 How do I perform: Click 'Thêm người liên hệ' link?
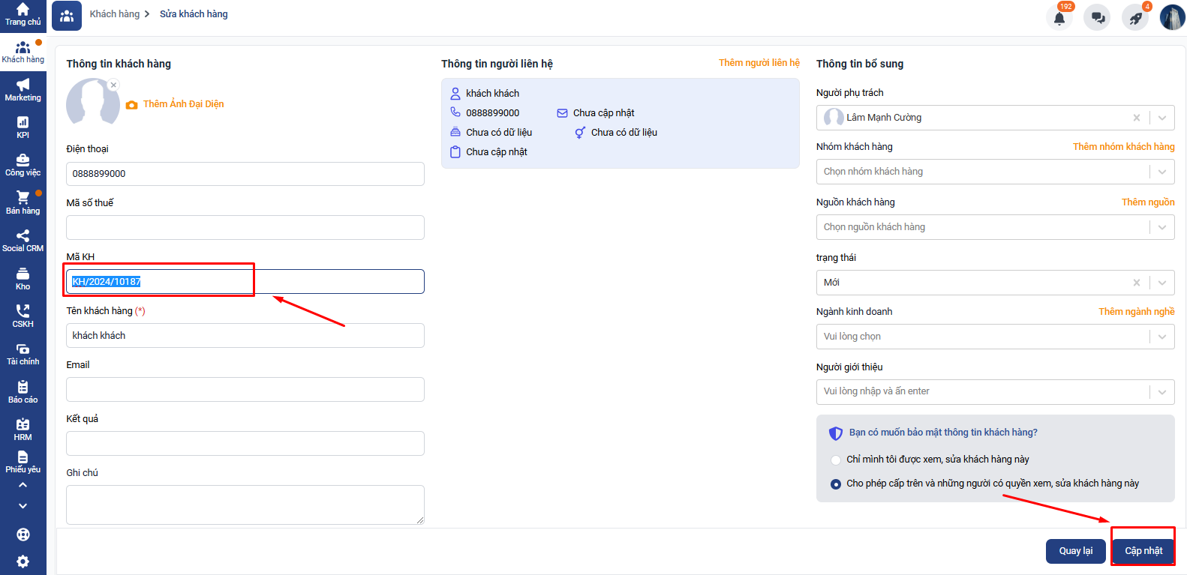pos(759,63)
